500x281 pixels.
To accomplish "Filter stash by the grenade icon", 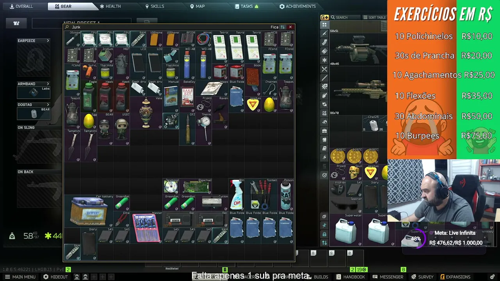I will (324, 96).
